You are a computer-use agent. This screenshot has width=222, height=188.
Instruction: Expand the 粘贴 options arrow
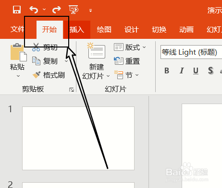click(18, 76)
